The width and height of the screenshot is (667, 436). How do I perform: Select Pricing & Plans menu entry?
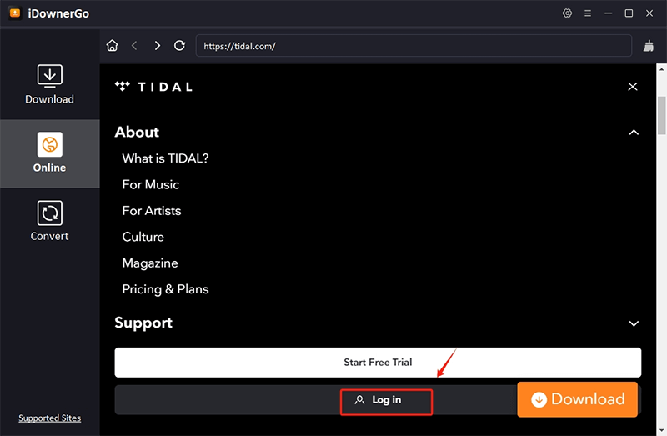click(165, 289)
